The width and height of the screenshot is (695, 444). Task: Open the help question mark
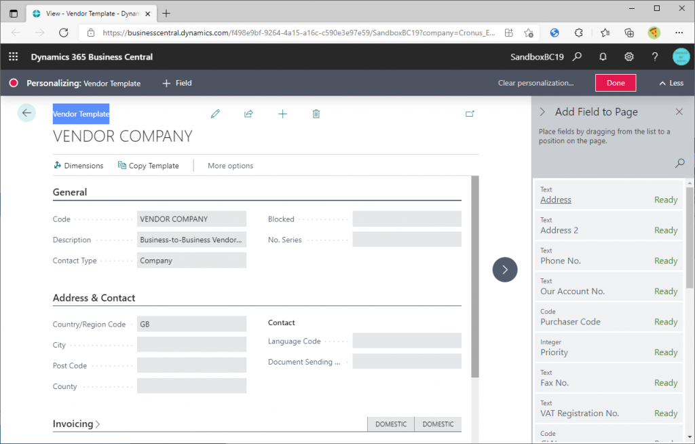655,57
